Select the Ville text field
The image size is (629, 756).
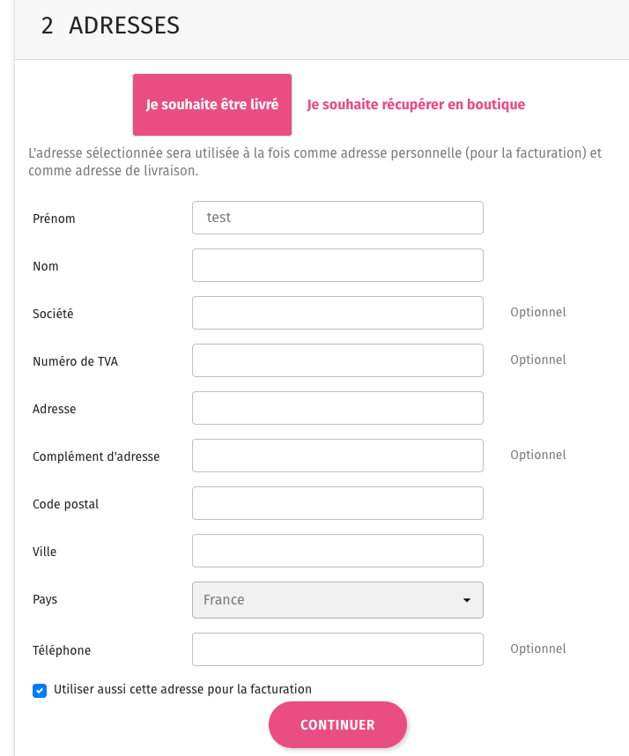coord(337,551)
